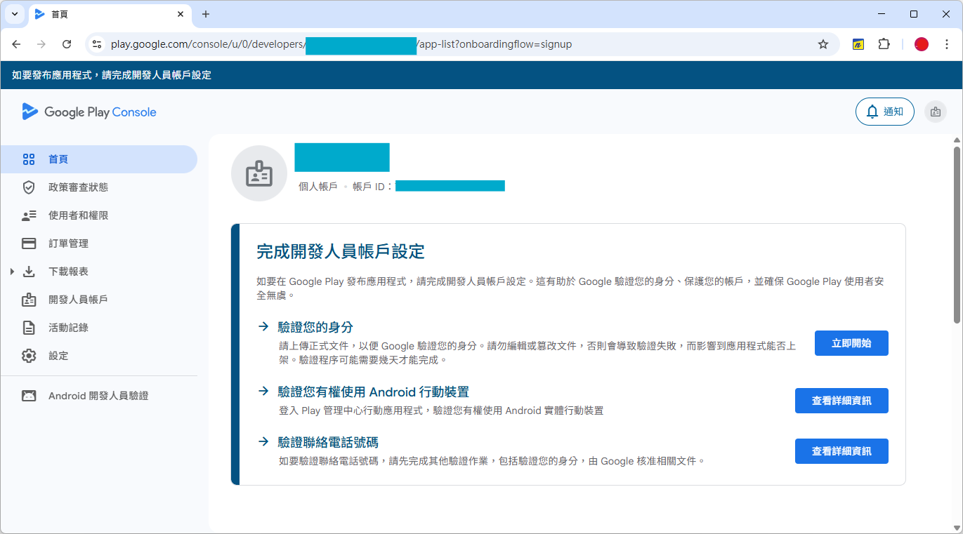Open the tab search dropdown arrow
The height and width of the screenshot is (534, 963).
tap(15, 14)
